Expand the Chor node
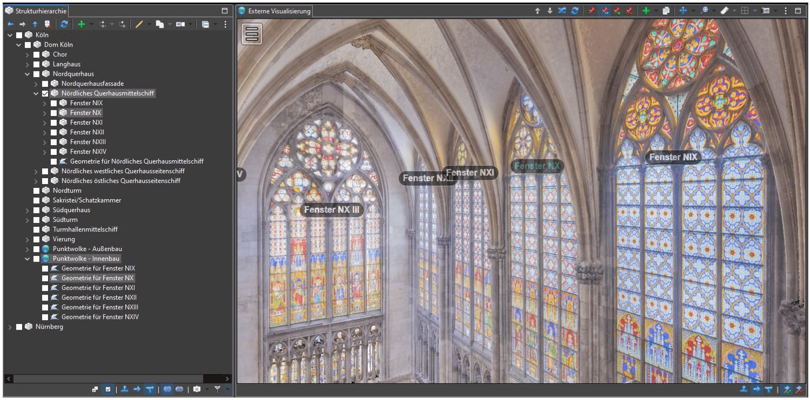Image resolution: width=810 pixels, height=400 pixels. tap(28, 55)
